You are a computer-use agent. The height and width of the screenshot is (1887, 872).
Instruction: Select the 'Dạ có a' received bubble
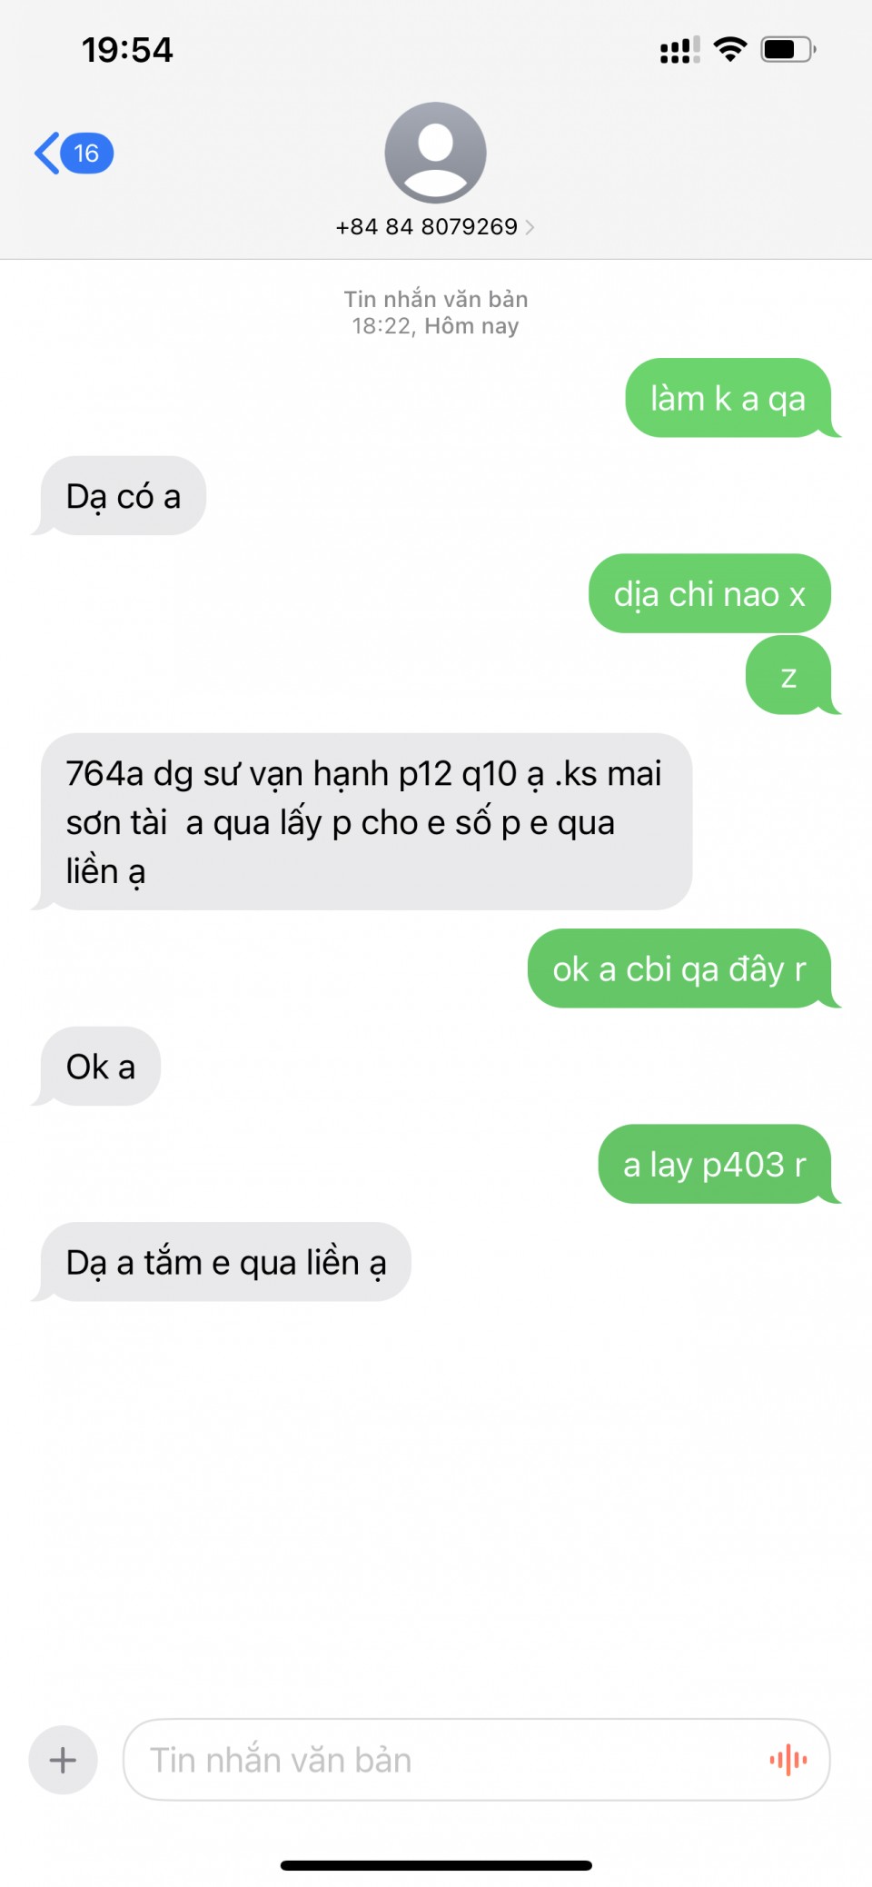[124, 496]
